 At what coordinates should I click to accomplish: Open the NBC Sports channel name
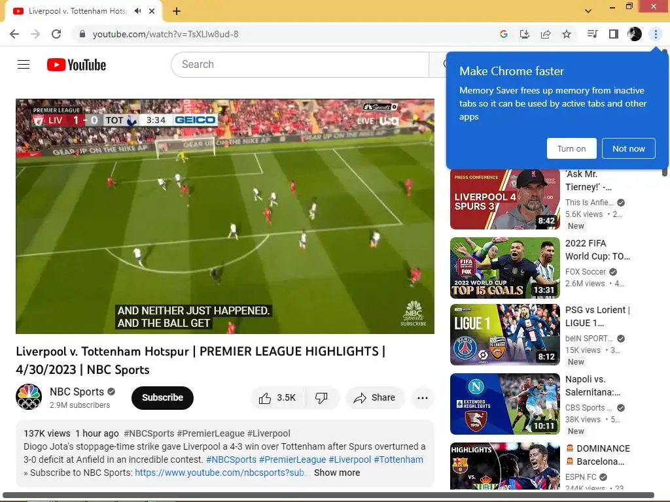(77, 392)
